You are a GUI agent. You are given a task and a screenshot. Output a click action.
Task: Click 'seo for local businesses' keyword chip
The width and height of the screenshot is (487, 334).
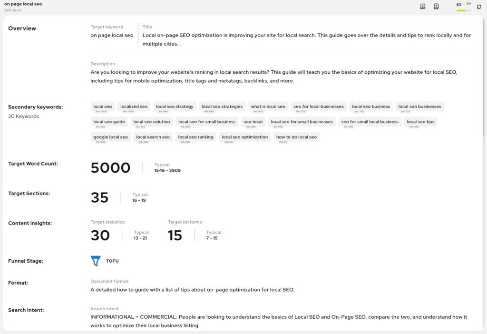(x=319, y=107)
